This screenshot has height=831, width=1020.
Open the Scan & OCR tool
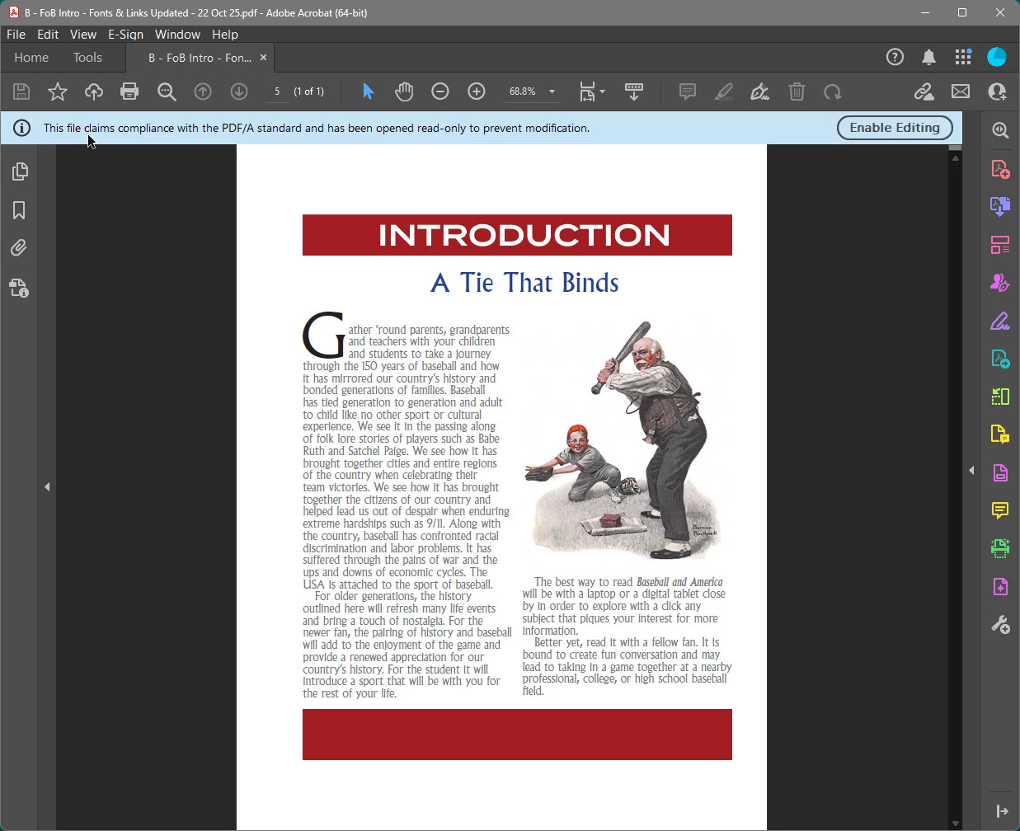(x=1000, y=548)
